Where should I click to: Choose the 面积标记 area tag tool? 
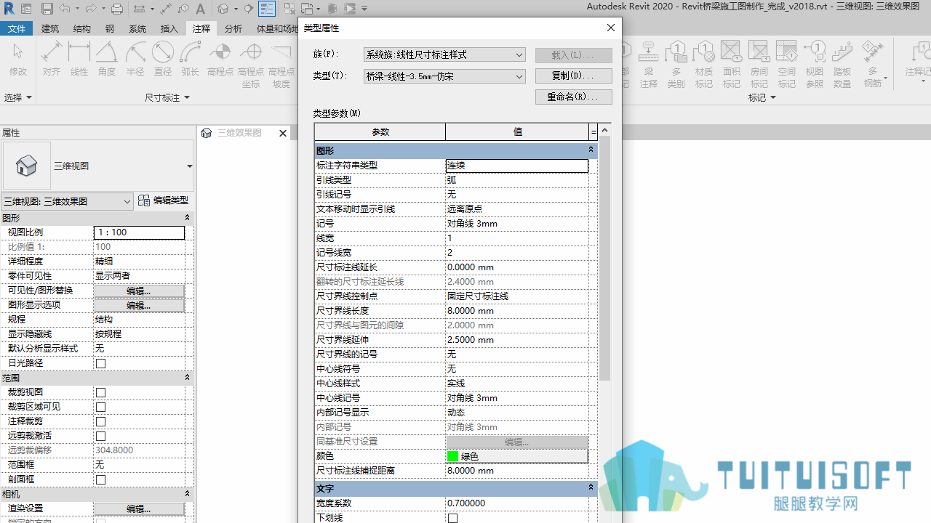(731, 64)
